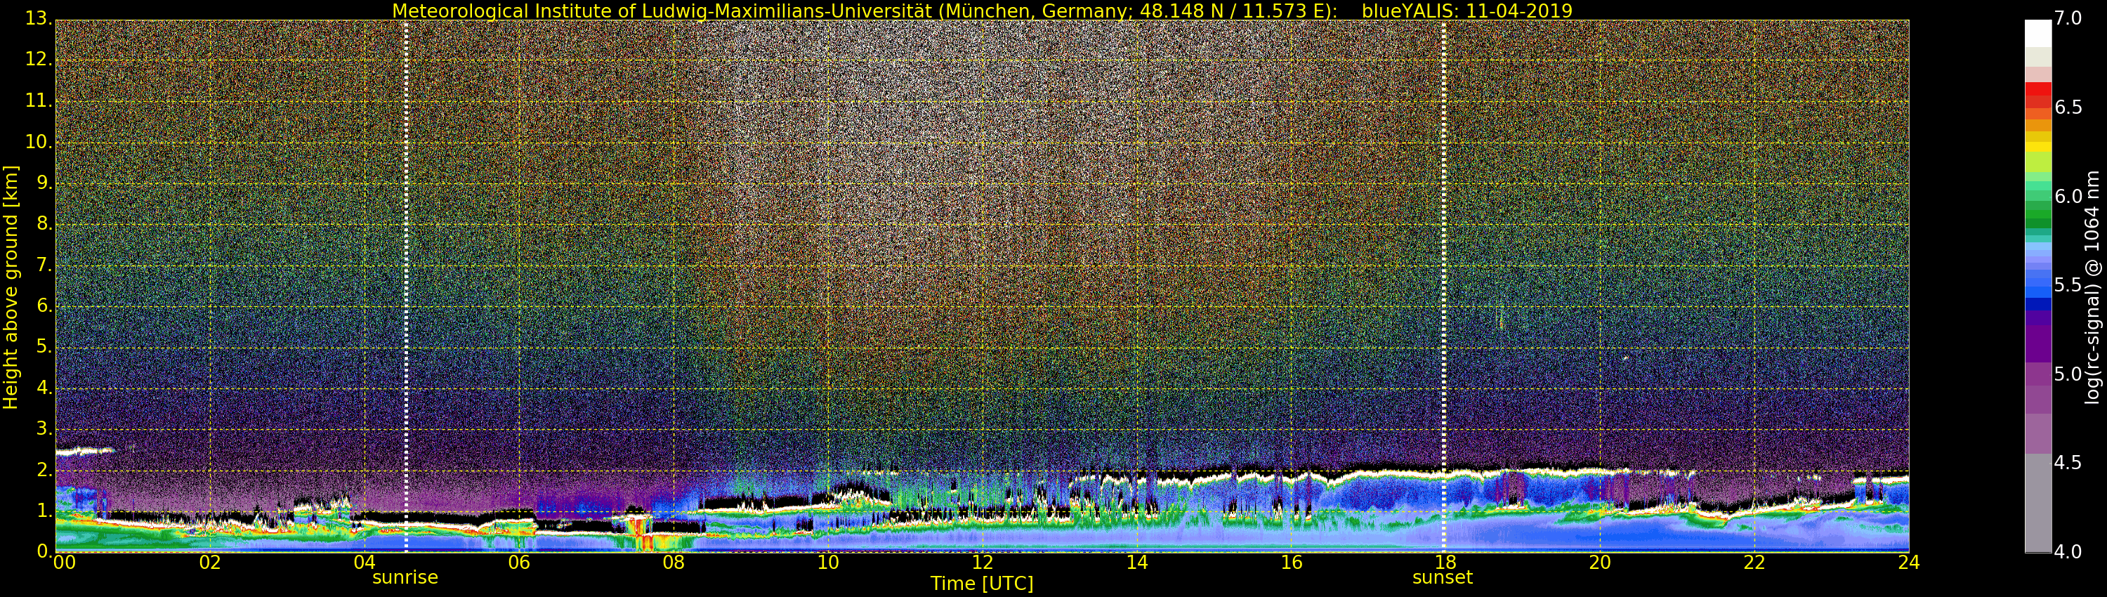
Task: Select the time axis tick "14"
Action: 1137,563
